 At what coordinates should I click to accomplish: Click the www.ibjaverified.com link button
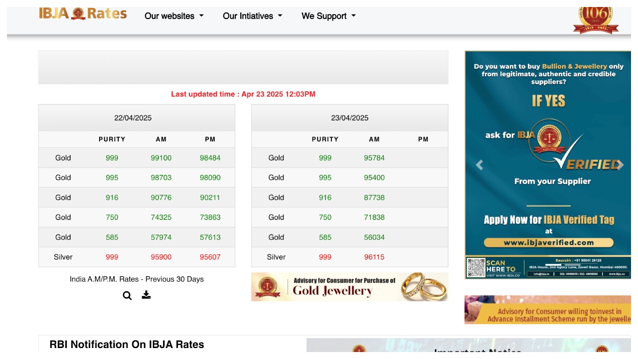(548, 243)
